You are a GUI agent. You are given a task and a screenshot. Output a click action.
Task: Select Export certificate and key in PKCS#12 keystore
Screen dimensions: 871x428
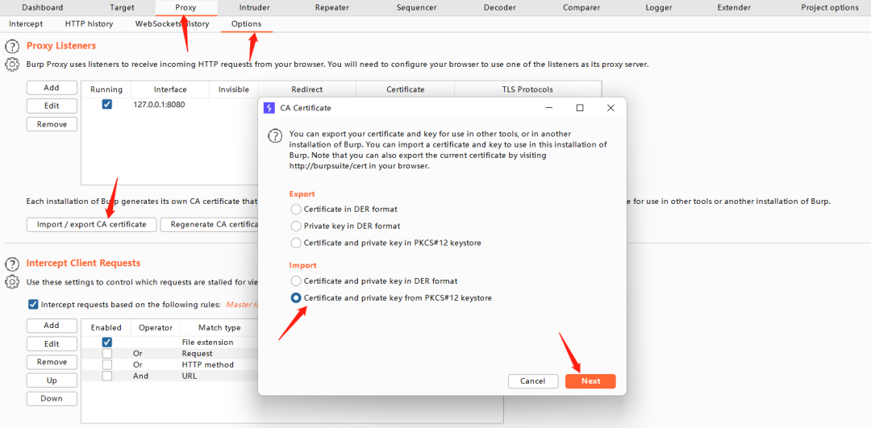pyautogui.click(x=296, y=243)
